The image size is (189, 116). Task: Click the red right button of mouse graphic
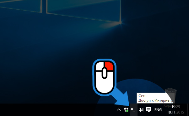tap(109, 66)
